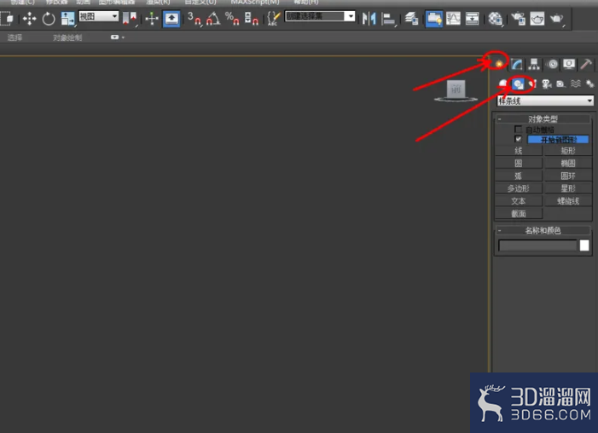Open Utilities panel hammer icon
598x433 pixels.
pyautogui.click(x=586, y=64)
